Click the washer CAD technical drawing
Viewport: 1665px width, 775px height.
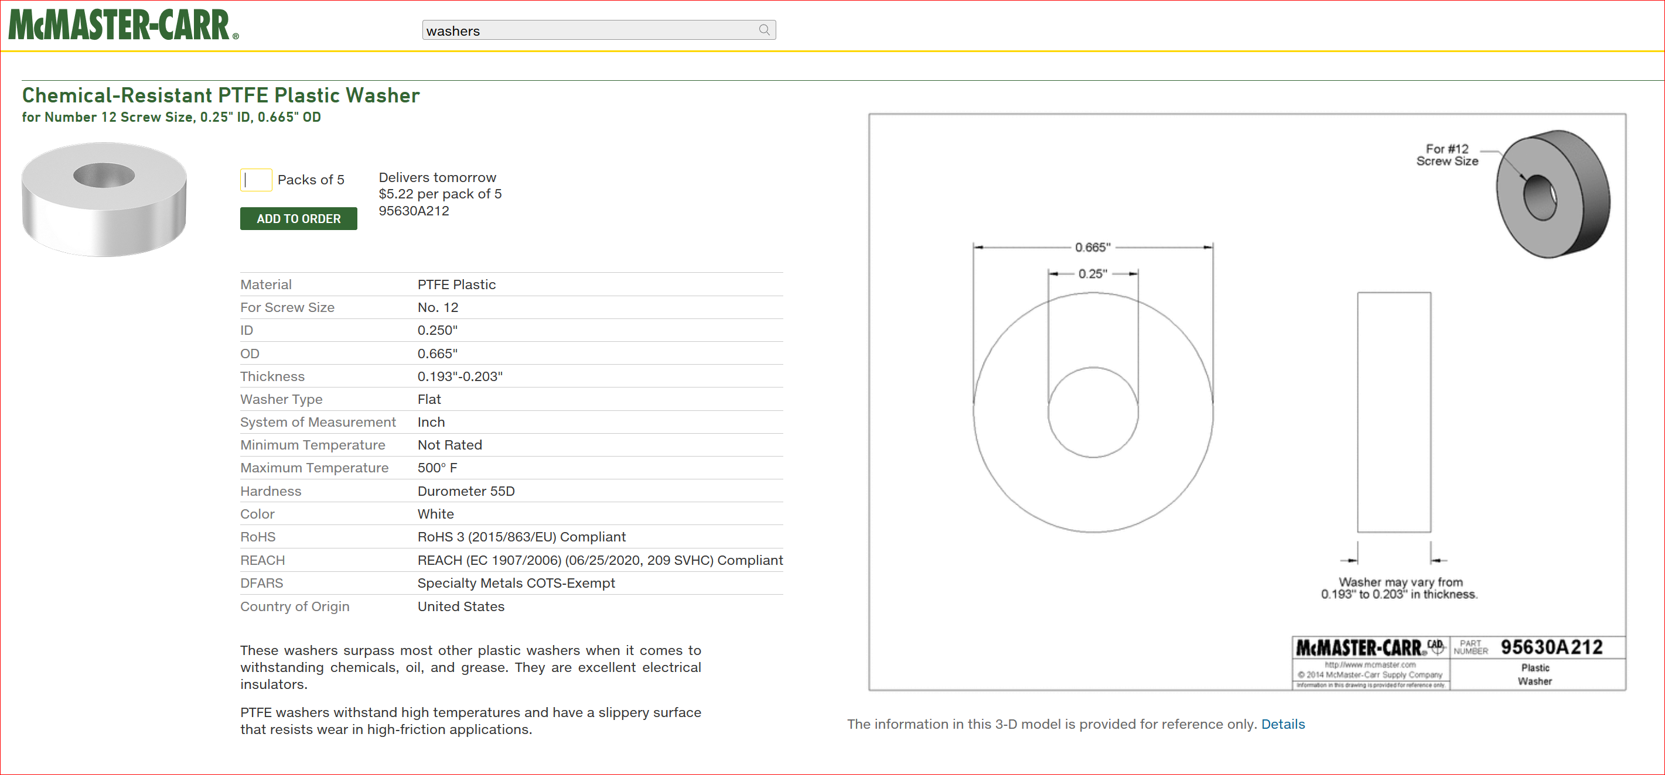click(1247, 402)
